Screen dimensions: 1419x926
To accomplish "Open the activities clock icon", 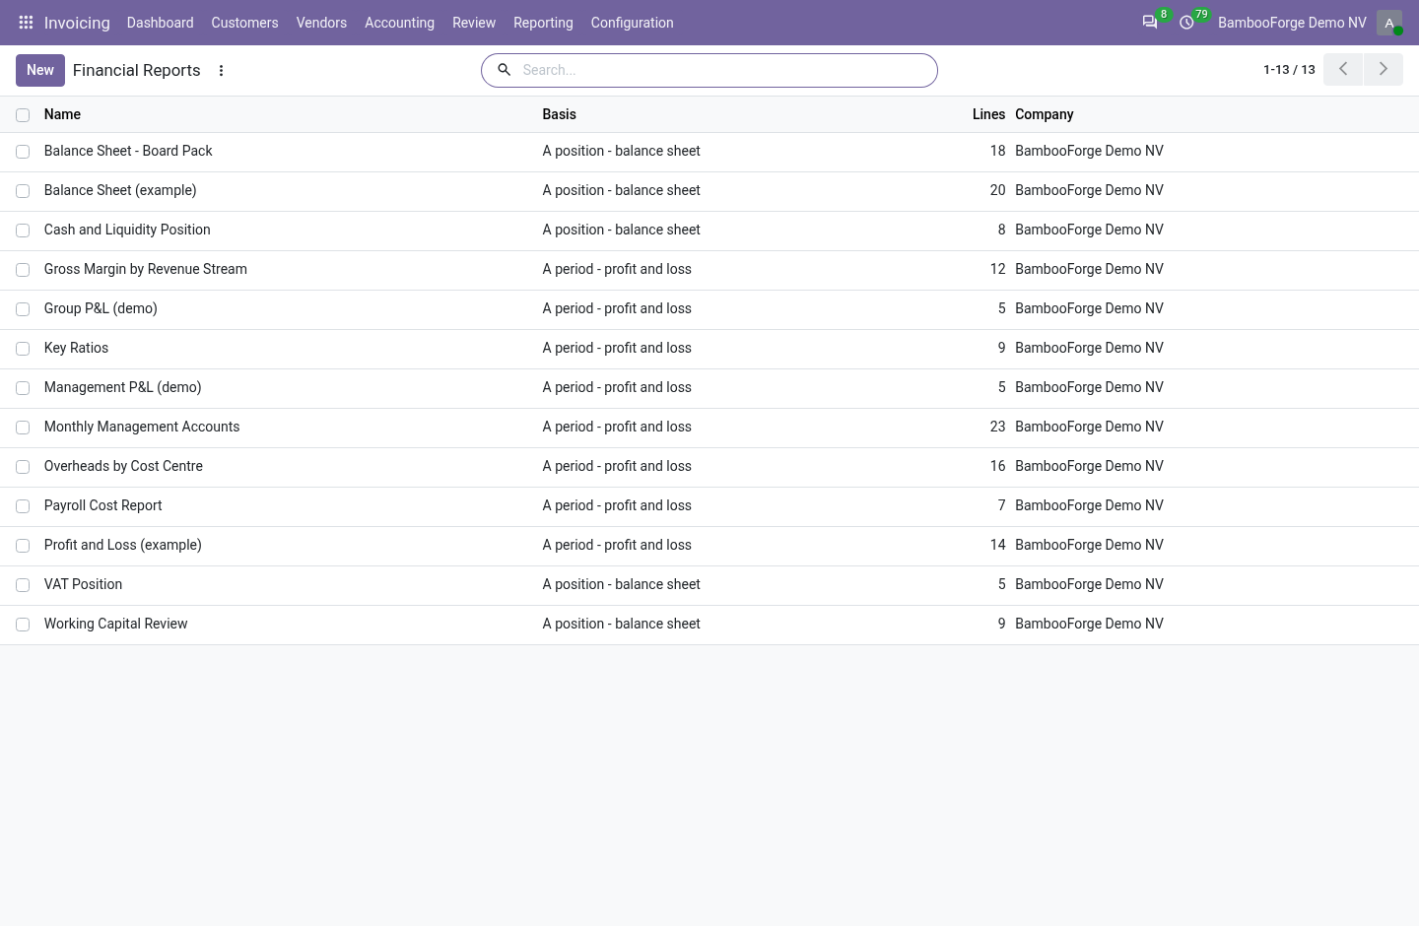I will [1186, 23].
